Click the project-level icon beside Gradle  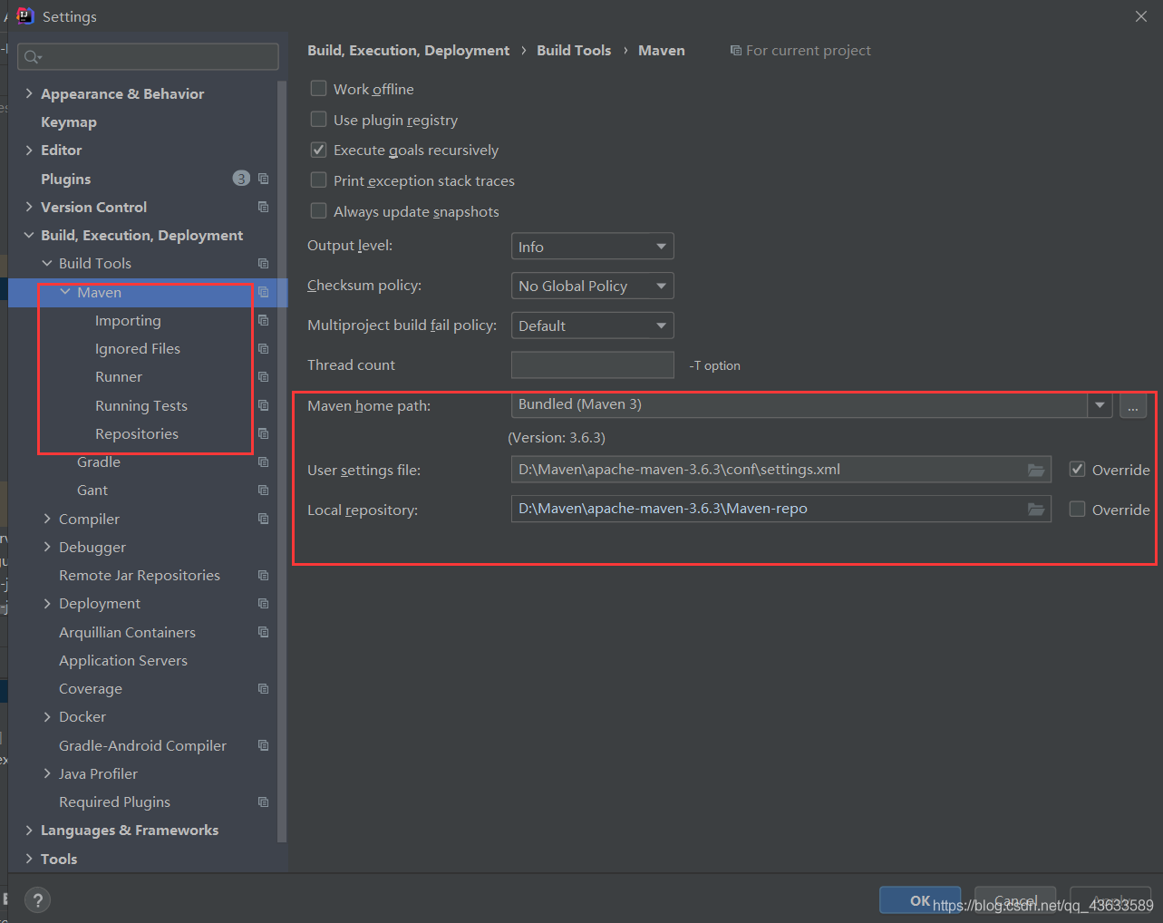263,461
